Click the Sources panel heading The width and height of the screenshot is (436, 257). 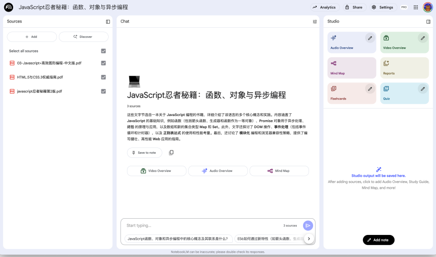[15, 22]
